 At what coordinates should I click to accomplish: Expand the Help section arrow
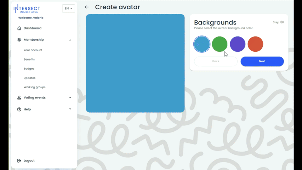pyautogui.click(x=70, y=109)
